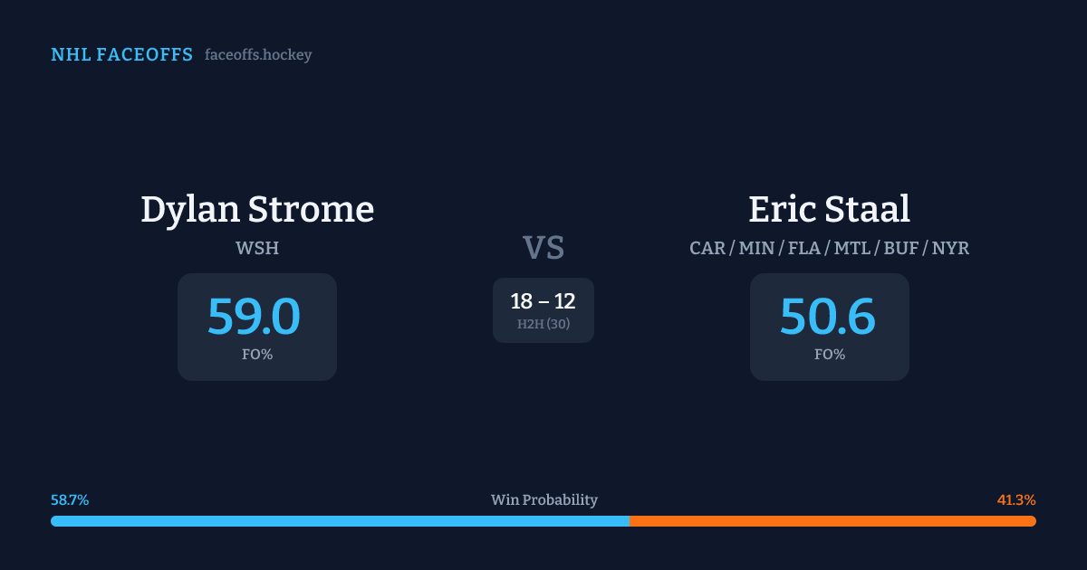The image size is (1087, 570).
Task: Click the WSH team label
Action: [x=257, y=248]
